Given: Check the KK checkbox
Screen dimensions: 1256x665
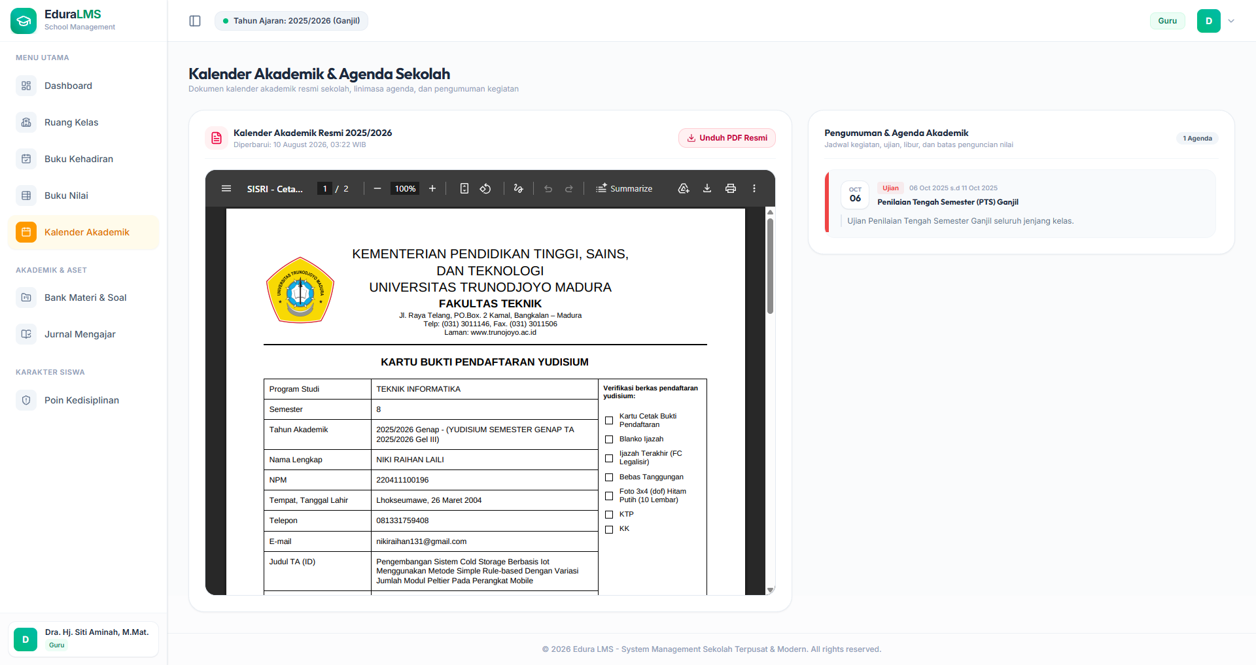Looking at the screenshot, I should point(609,530).
